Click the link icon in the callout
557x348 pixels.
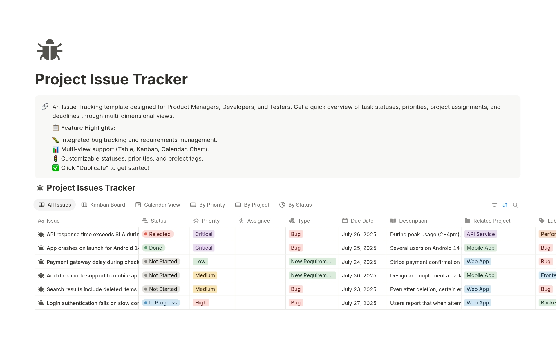(x=45, y=107)
